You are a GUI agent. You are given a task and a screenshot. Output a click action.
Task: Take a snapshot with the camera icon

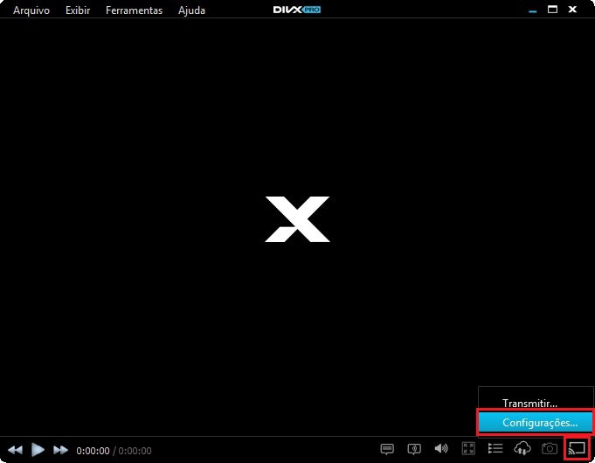(550, 449)
